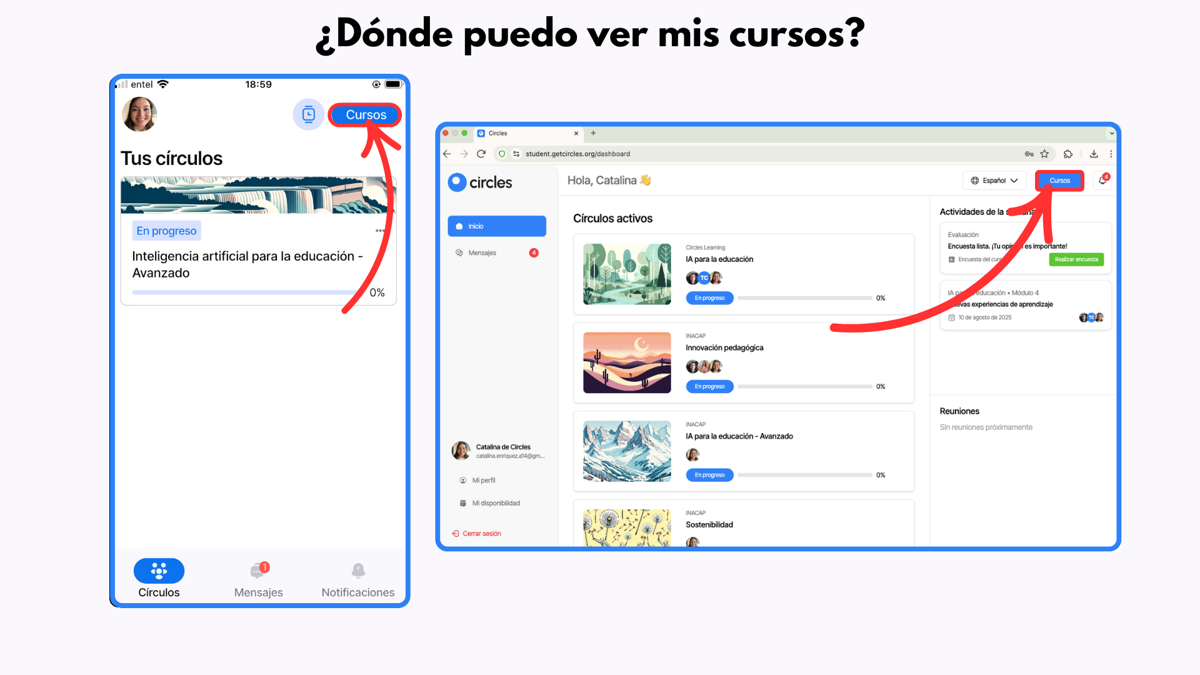Viewport: 1200px width, 675px height.
Task: Click the green Realizar encuesta button
Action: [1076, 259]
